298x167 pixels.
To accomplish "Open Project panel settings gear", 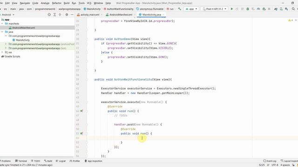I will [x=67, y=14].
